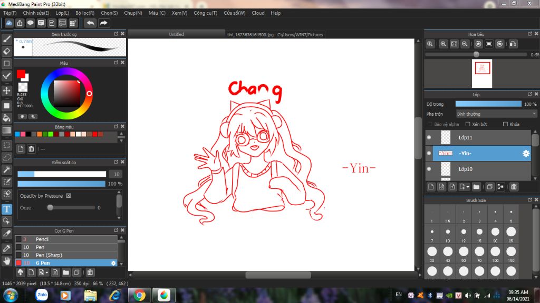This screenshot has height=303, width=540.
Task: Click the cloud save icon in toolbar
Action: coord(9,23)
